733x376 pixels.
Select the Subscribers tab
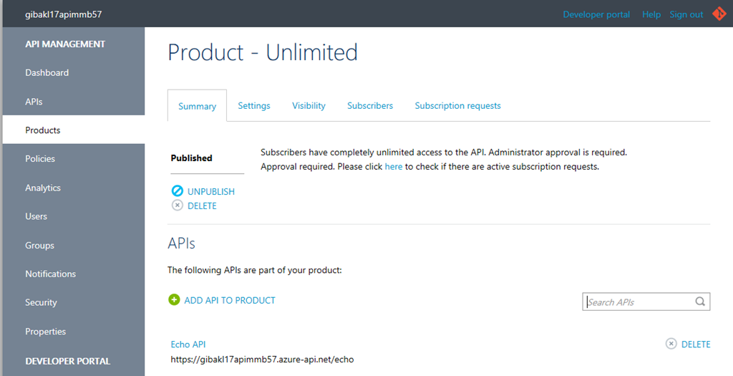[x=370, y=106]
